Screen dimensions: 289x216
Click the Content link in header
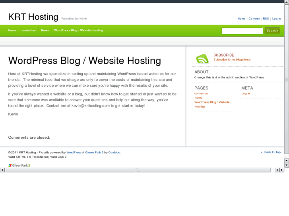coord(254,19)
